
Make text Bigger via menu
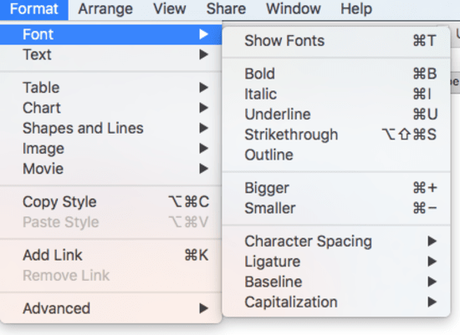coord(336,188)
